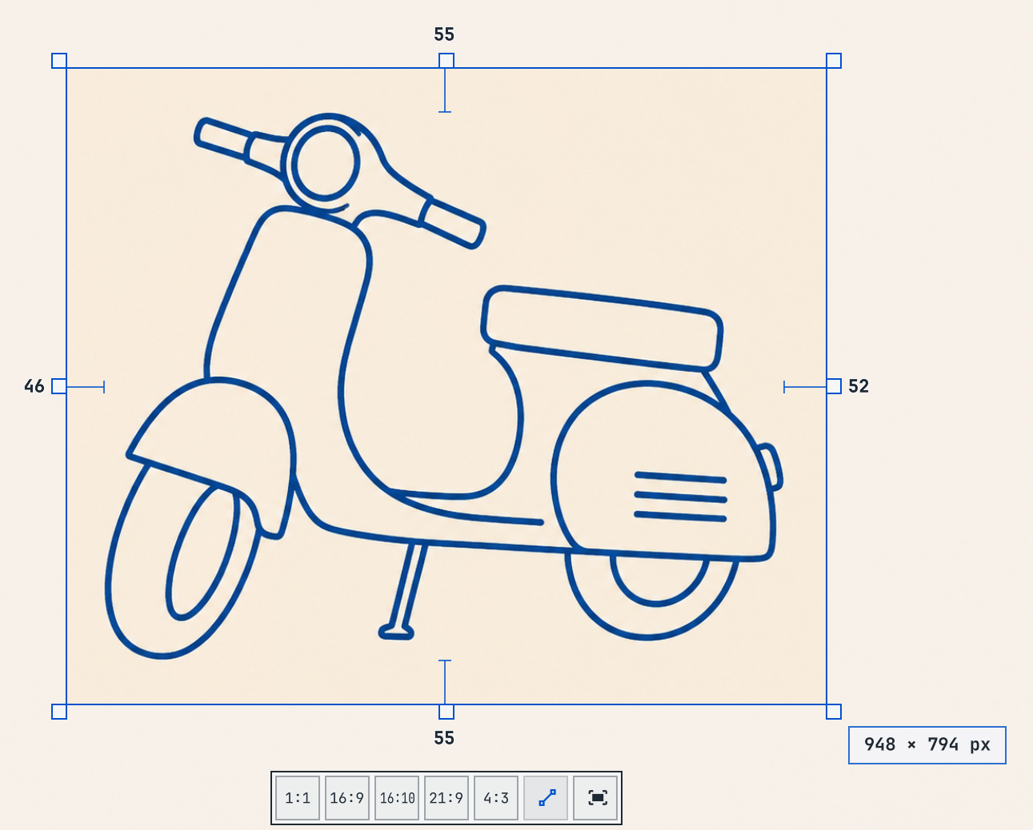
Task: Click the top margin value 55
Action: pyautogui.click(x=444, y=34)
